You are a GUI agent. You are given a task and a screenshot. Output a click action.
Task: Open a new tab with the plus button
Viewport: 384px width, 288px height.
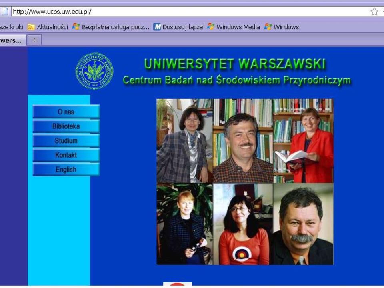pyautogui.click(x=34, y=40)
